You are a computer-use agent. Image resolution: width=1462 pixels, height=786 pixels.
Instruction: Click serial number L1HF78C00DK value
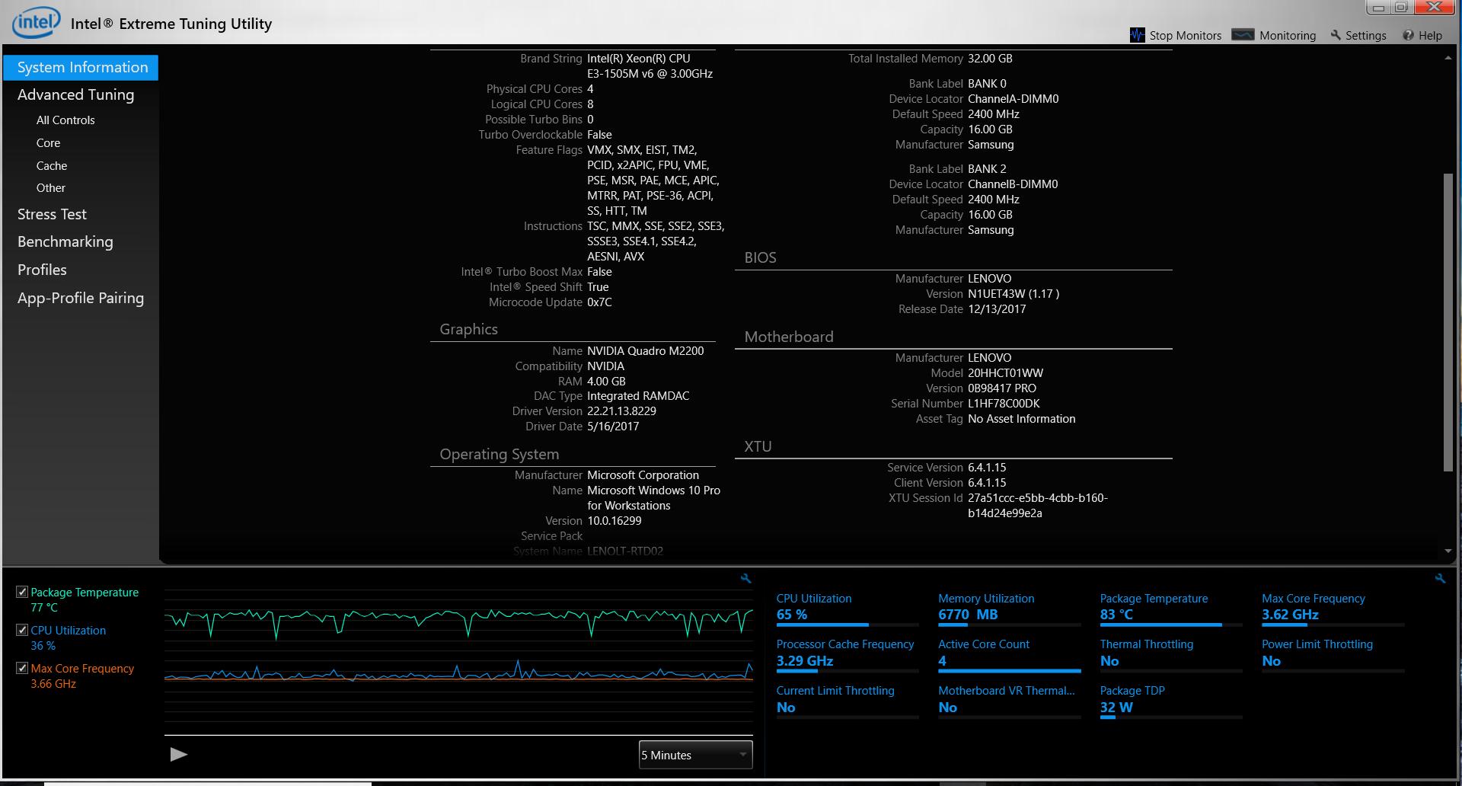click(x=1003, y=404)
